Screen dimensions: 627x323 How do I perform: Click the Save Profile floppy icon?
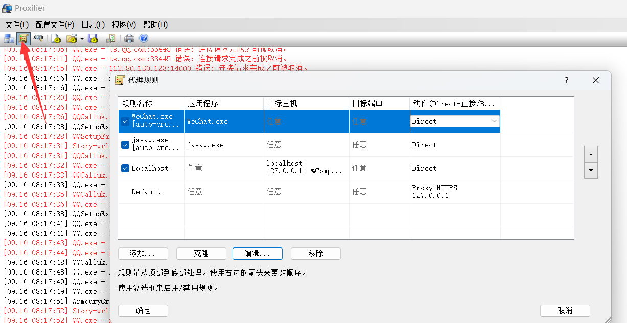click(92, 38)
